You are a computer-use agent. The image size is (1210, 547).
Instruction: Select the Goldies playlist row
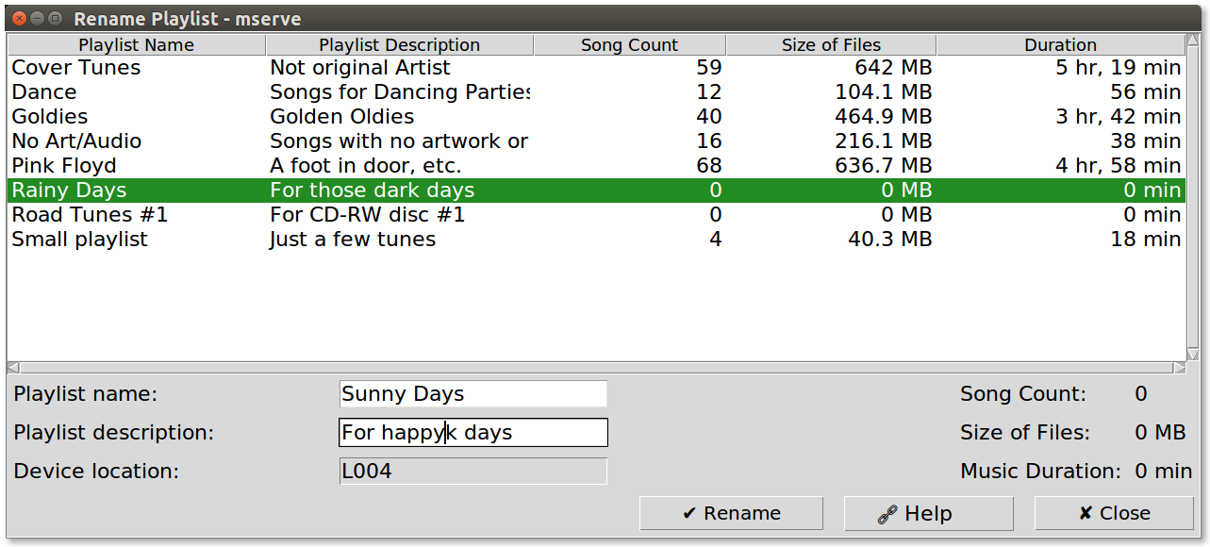point(596,117)
